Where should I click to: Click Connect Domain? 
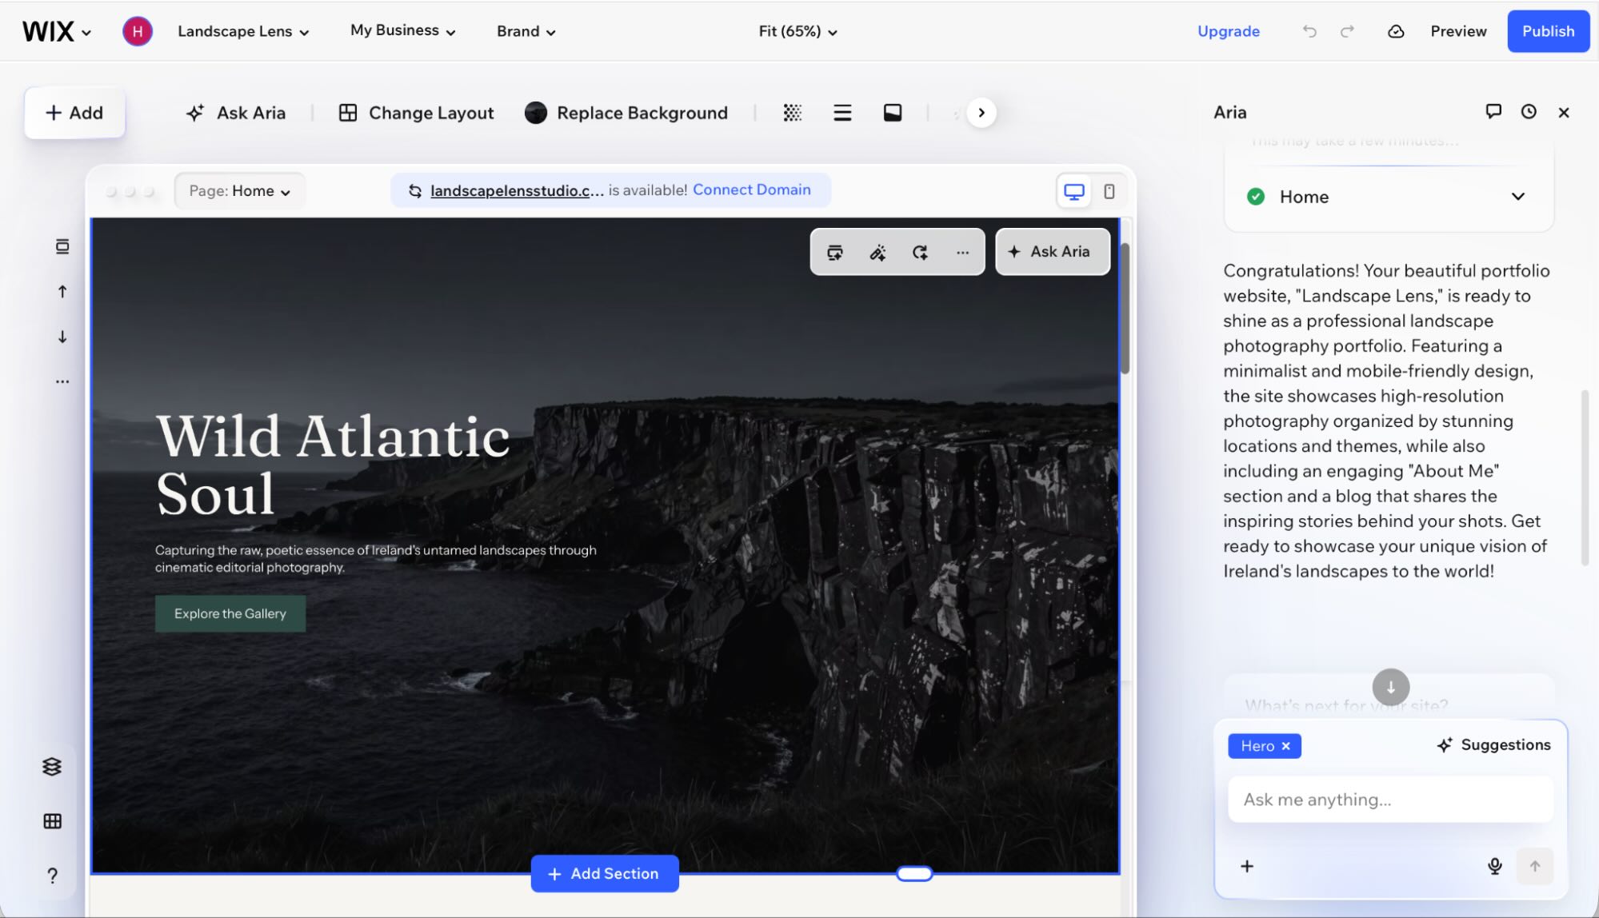[x=751, y=190]
